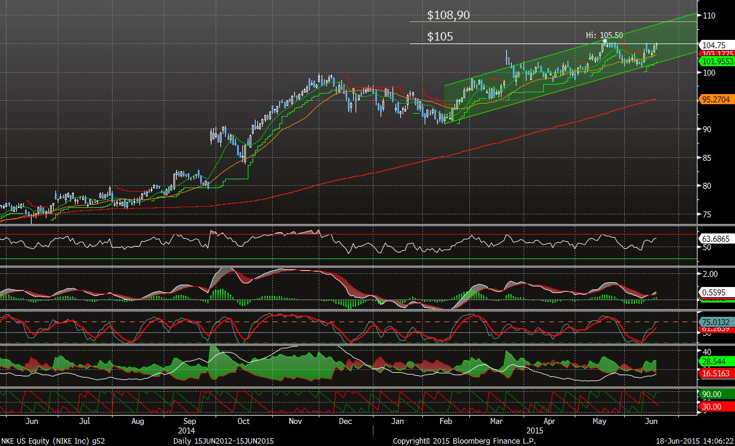Click the Oct label on time axis
The width and height of the screenshot is (735, 446).
[243, 420]
